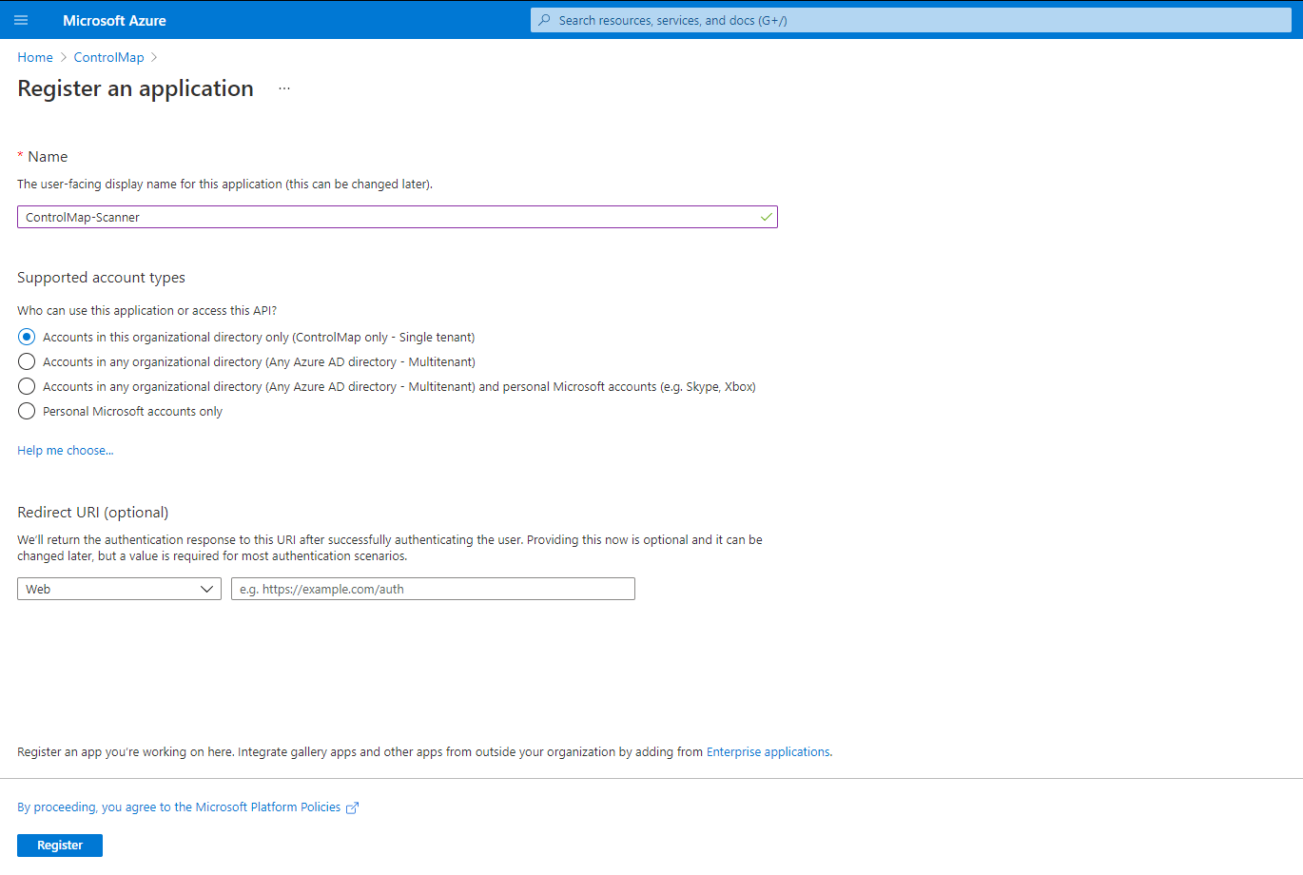This screenshot has height=875, width=1303.
Task: Open the Web platform type dropdown
Action: click(119, 589)
